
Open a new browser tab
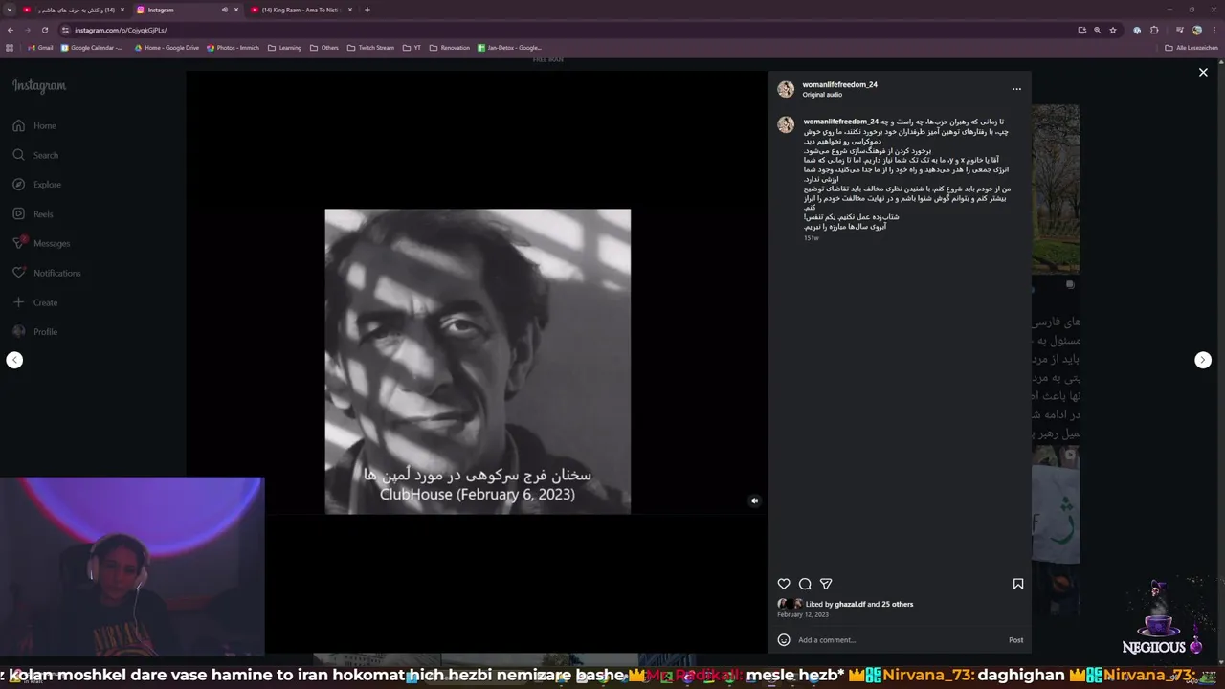point(367,10)
